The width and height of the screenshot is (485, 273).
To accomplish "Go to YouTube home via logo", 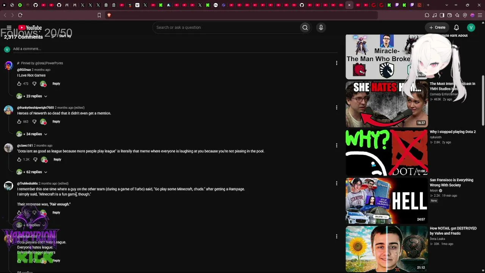I will click(30, 28).
